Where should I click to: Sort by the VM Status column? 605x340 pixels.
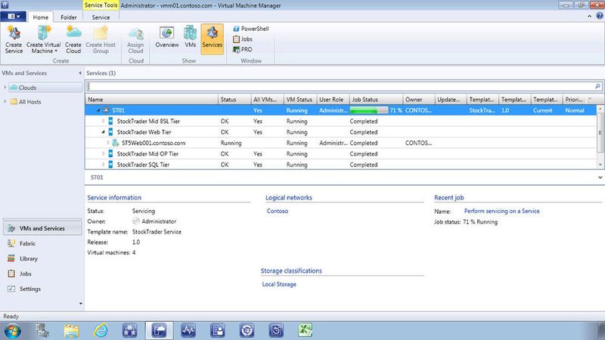(x=300, y=100)
